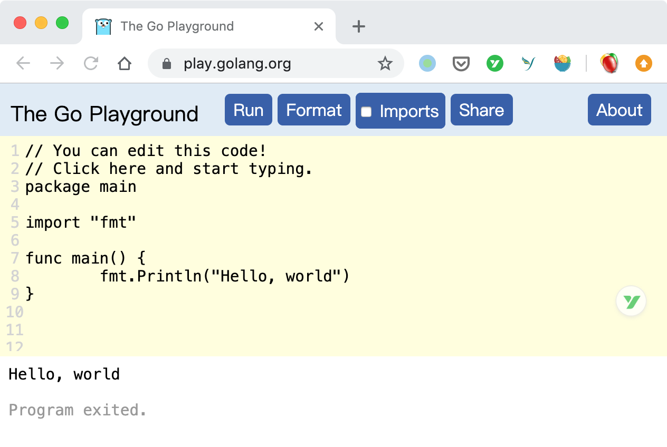Close The Go Playground tab
The width and height of the screenshot is (667, 447).
click(319, 26)
